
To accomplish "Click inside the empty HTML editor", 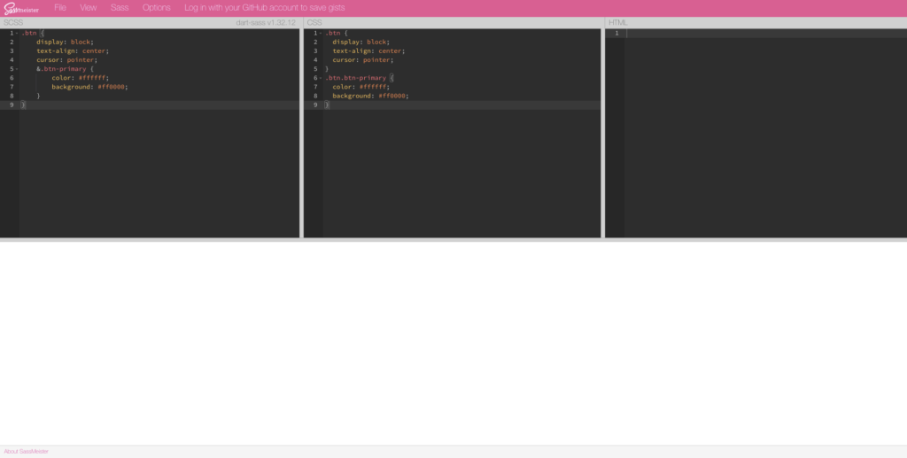I will [x=762, y=133].
